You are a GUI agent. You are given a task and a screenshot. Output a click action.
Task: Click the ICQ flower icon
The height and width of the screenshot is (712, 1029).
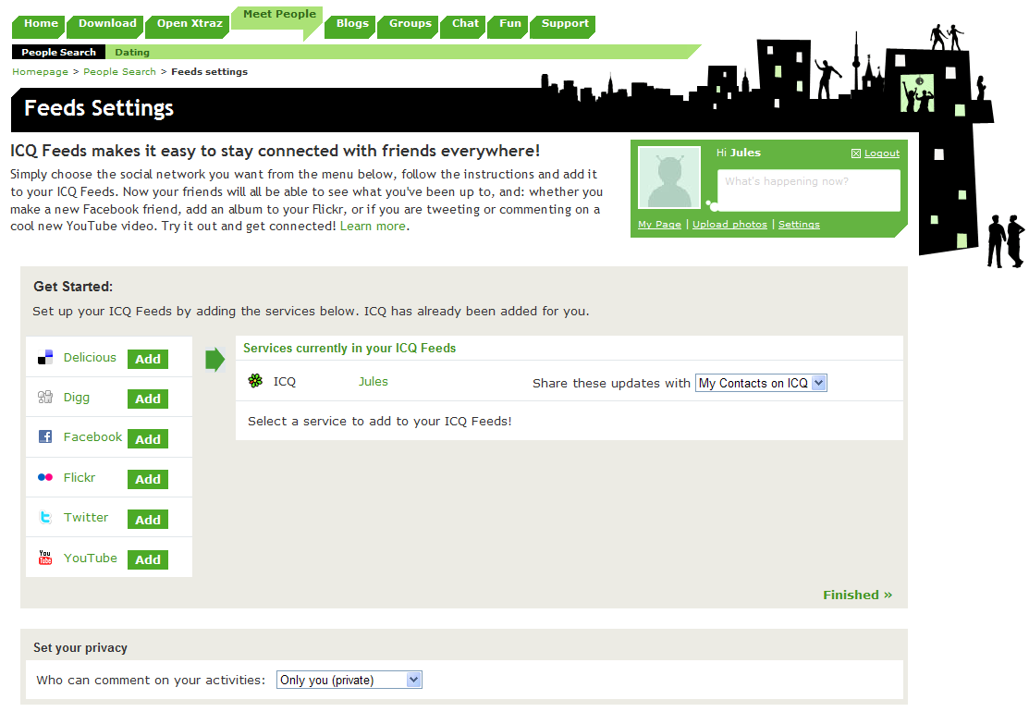click(x=256, y=381)
